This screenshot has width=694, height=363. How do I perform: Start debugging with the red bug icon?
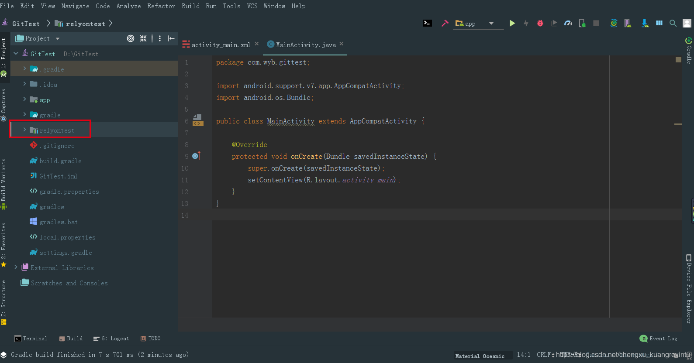[540, 23]
